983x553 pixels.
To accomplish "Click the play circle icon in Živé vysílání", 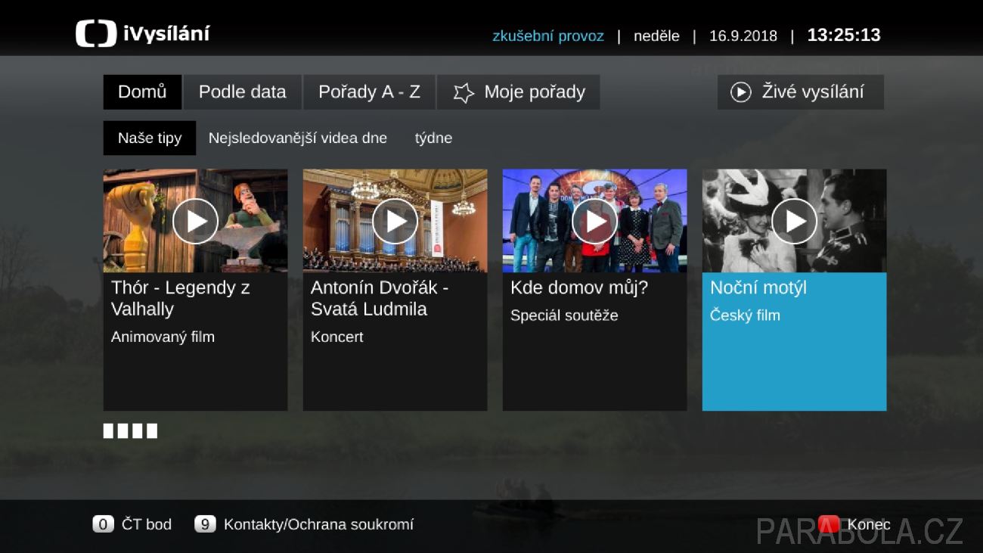I will [x=740, y=92].
